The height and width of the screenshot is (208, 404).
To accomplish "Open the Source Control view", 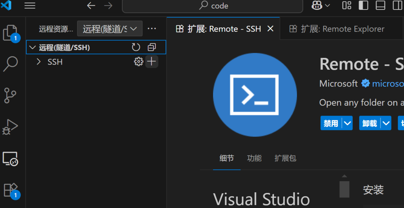I will [10, 95].
